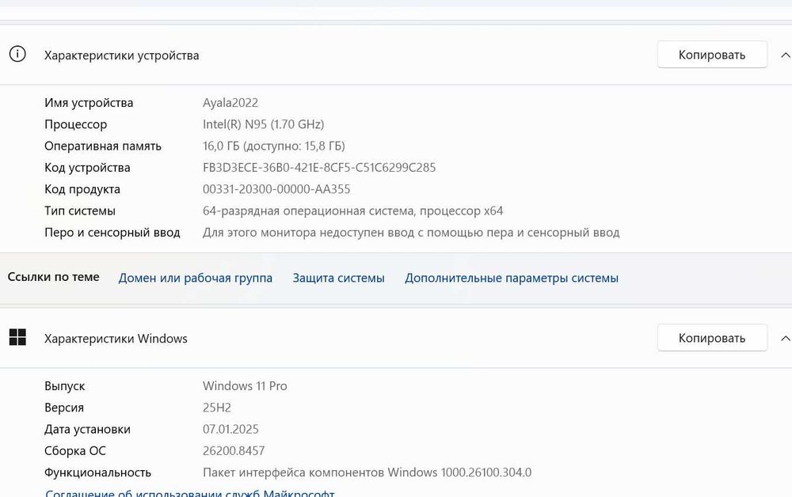The height and width of the screenshot is (497, 792).
Task: Click the Характеристики устройства header title
Action: [x=122, y=55]
